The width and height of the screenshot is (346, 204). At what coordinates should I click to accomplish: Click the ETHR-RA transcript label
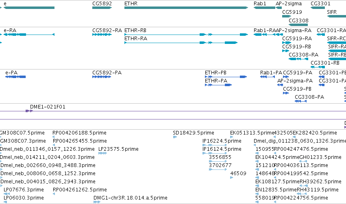click(x=136, y=38)
